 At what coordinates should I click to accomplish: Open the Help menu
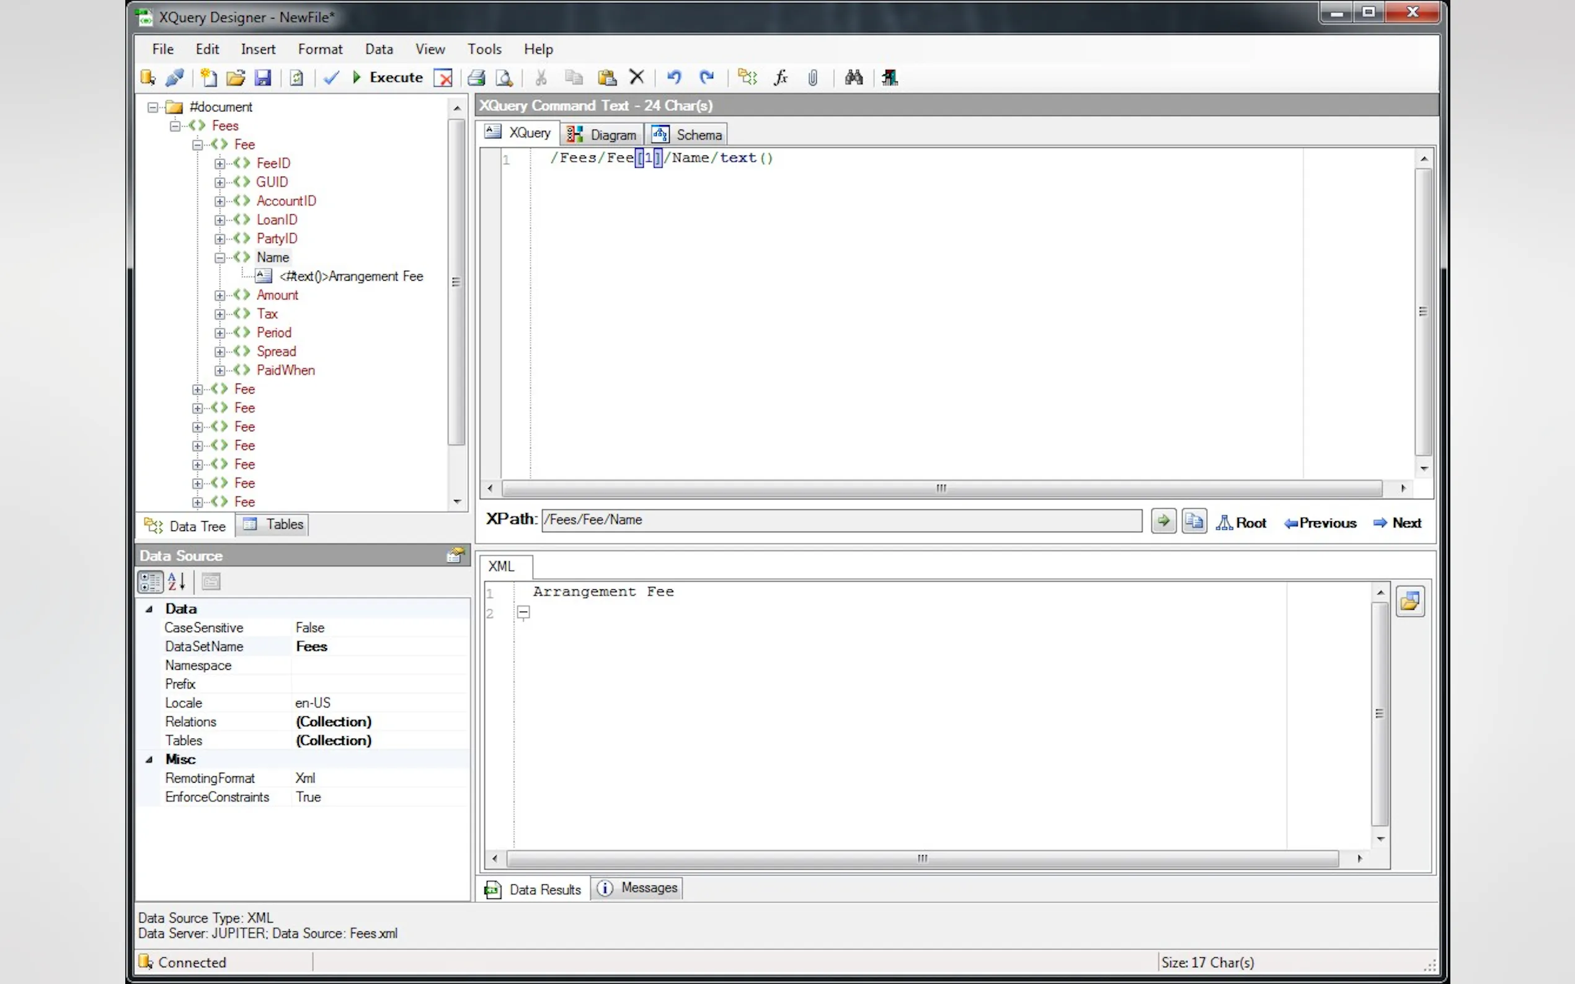(538, 50)
